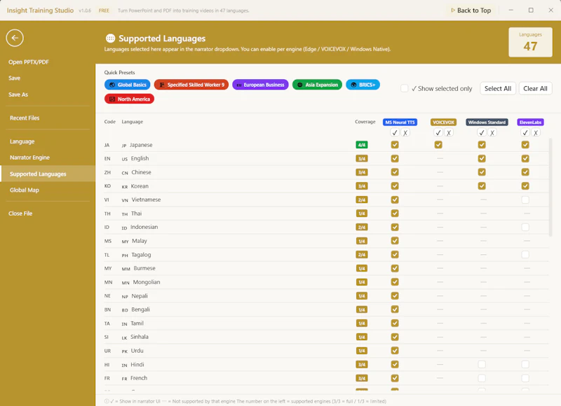Enable Vietnamese for ElevenLabs
The image size is (561, 406).
(x=525, y=199)
